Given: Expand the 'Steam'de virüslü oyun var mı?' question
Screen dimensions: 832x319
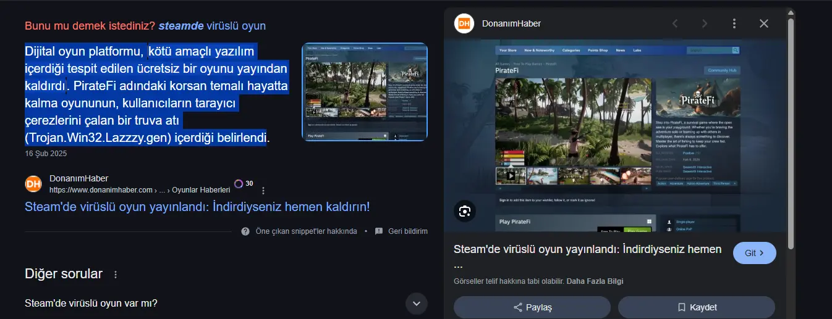Looking at the screenshot, I should pos(417,303).
